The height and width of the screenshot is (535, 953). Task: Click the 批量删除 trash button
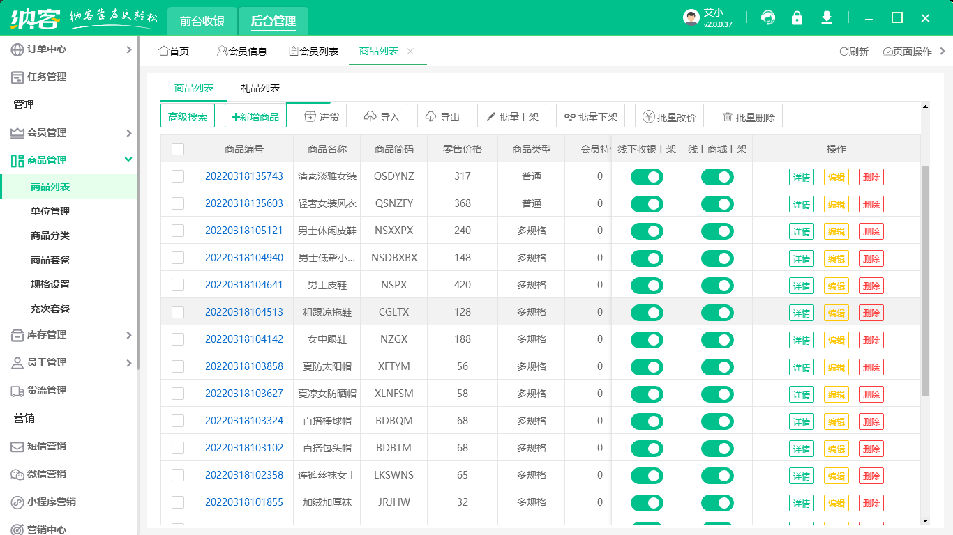[x=748, y=116]
